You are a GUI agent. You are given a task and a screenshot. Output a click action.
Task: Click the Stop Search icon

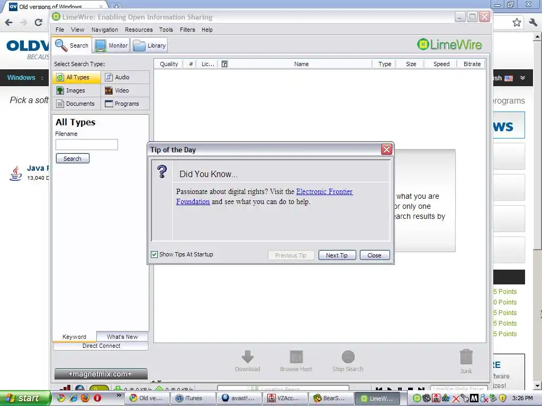click(x=348, y=357)
